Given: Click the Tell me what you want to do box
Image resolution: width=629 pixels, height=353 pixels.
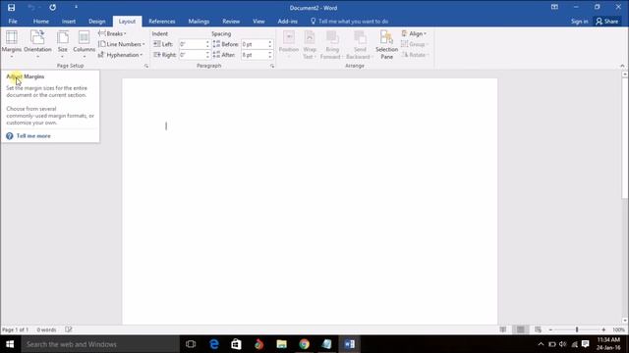Looking at the screenshot, I should (350, 22).
